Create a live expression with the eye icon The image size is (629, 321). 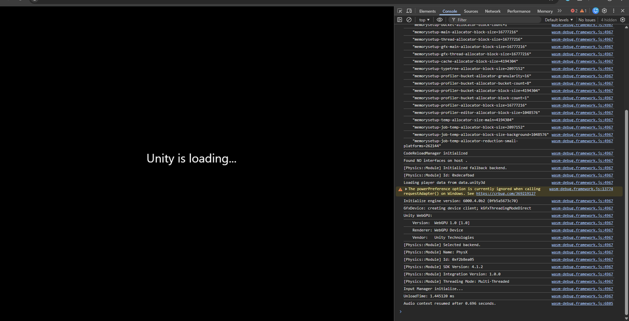439,19
